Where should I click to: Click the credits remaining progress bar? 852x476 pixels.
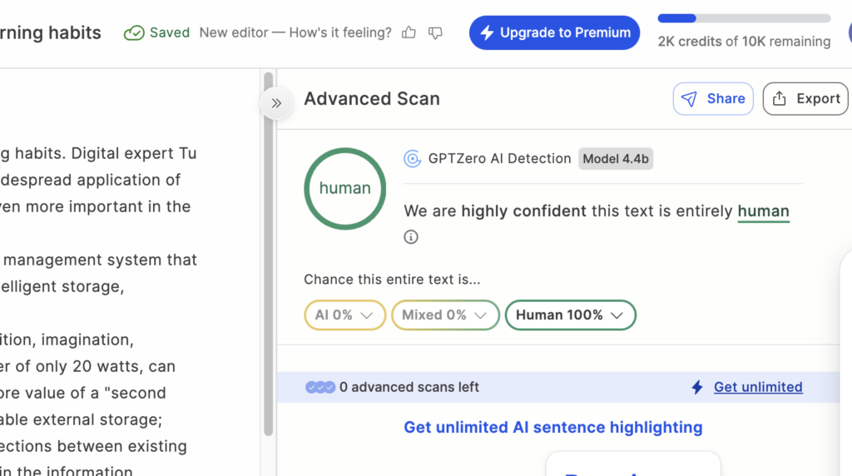[x=744, y=18]
